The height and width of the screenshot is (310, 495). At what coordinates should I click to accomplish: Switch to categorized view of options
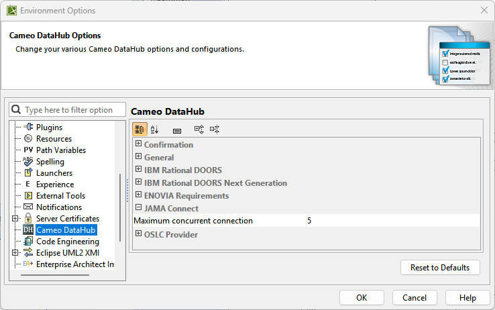point(140,130)
